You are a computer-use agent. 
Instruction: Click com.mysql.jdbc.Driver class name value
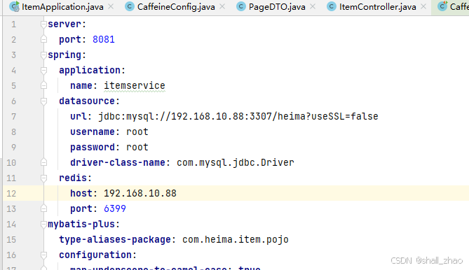236,162
